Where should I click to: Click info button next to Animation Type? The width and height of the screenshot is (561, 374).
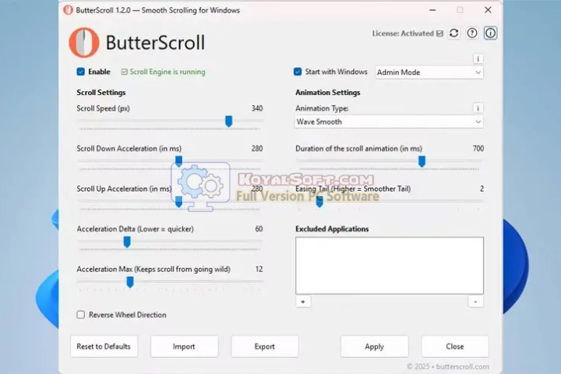click(478, 108)
